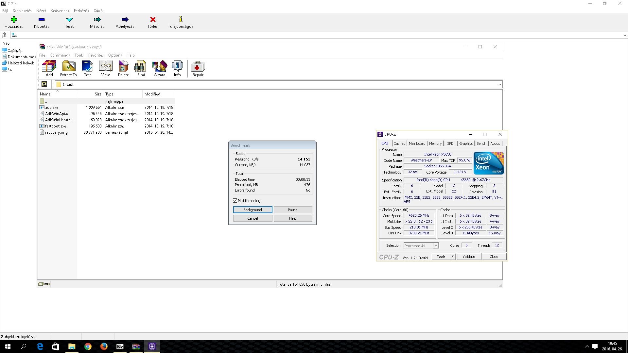Image resolution: width=628 pixels, height=353 pixels.
Task: Open 7-Zip Fájl menu
Action: click(x=5, y=11)
